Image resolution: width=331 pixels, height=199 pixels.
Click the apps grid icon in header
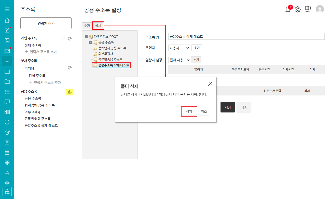(308, 9)
